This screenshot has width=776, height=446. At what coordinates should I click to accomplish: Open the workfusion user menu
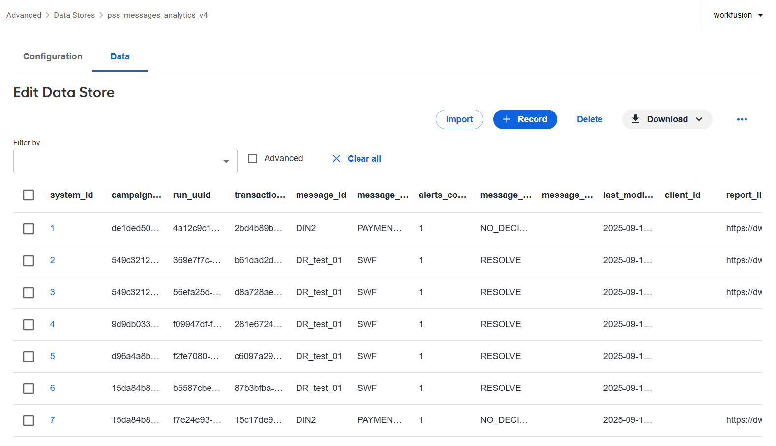[739, 15]
